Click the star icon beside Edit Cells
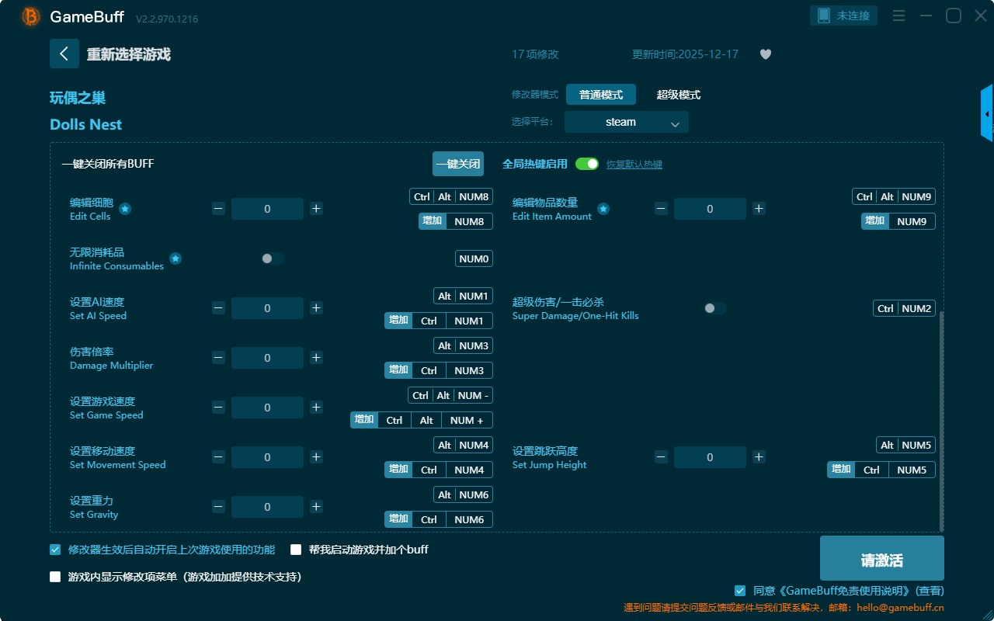 pos(125,209)
